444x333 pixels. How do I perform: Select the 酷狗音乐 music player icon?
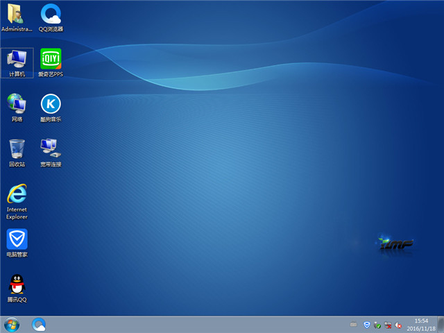click(51, 108)
